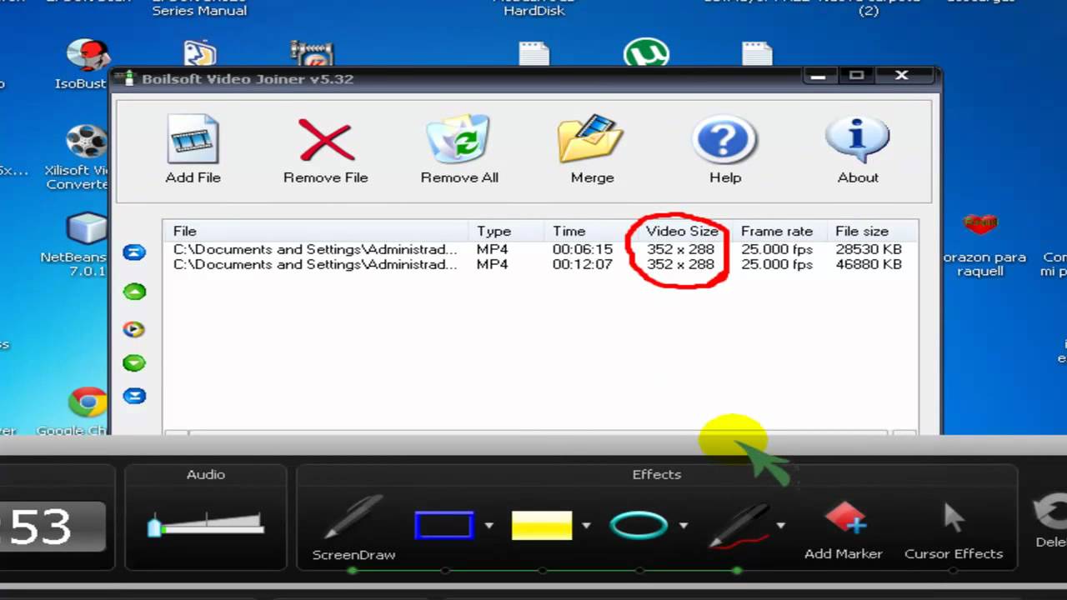Sort the list by the Time column header
The width and height of the screenshot is (1067, 600).
[590, 231]
